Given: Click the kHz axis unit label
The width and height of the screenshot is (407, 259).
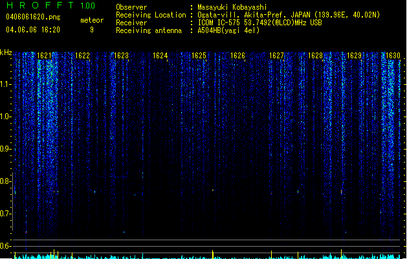Looking at the screenshot, I should click(6, 52).
